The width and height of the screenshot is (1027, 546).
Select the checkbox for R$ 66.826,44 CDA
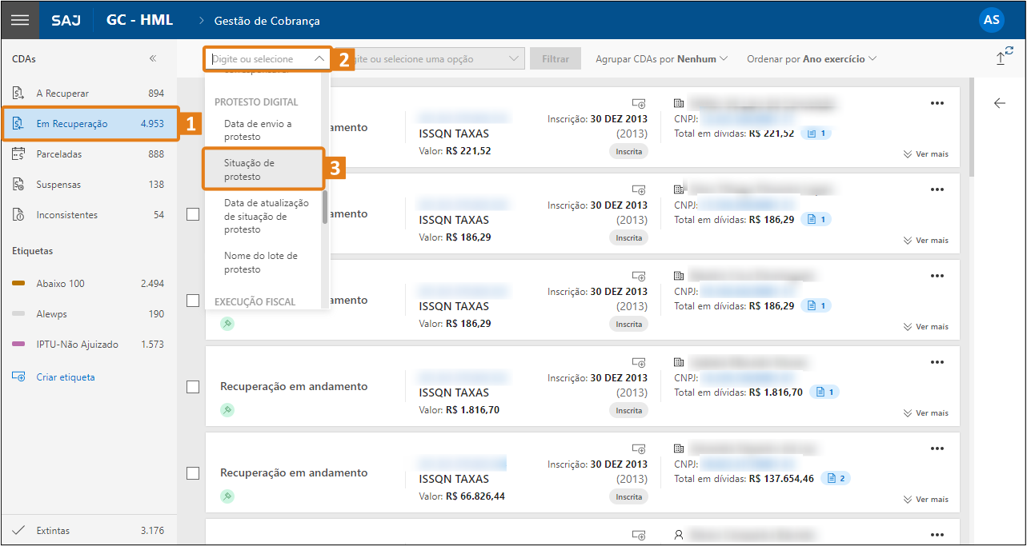(x=193, y=473)
